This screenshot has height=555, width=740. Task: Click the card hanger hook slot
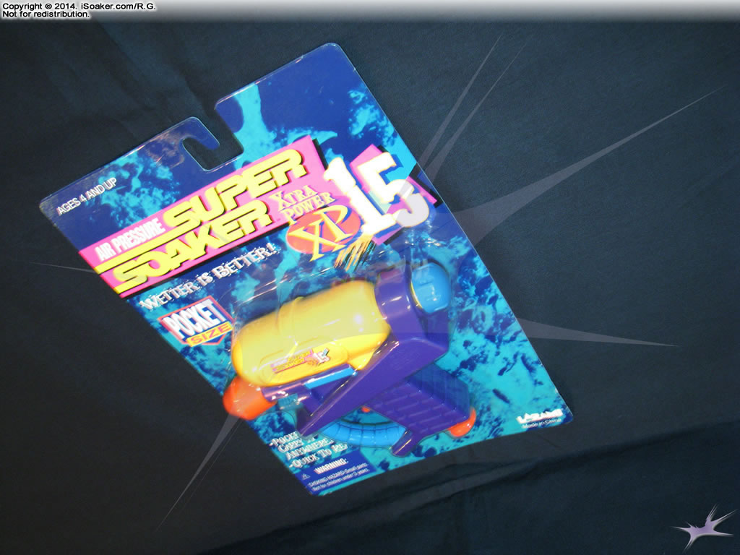207,144
